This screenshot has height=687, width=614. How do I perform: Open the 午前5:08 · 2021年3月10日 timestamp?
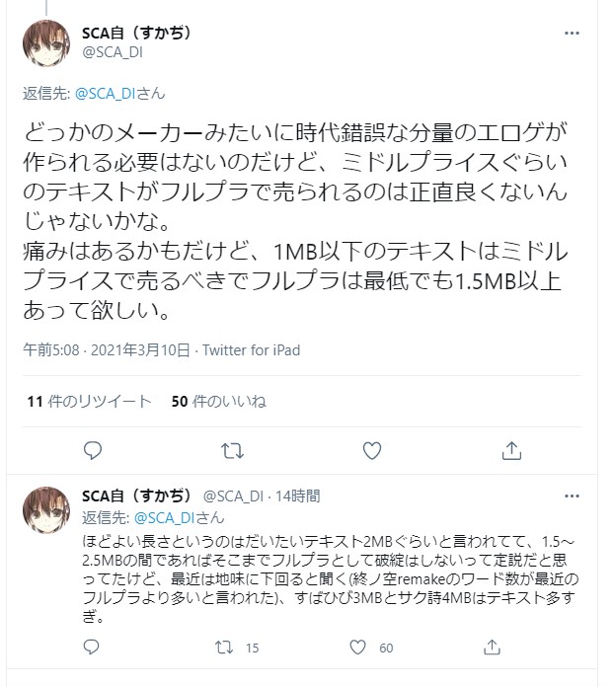(107, 350)
